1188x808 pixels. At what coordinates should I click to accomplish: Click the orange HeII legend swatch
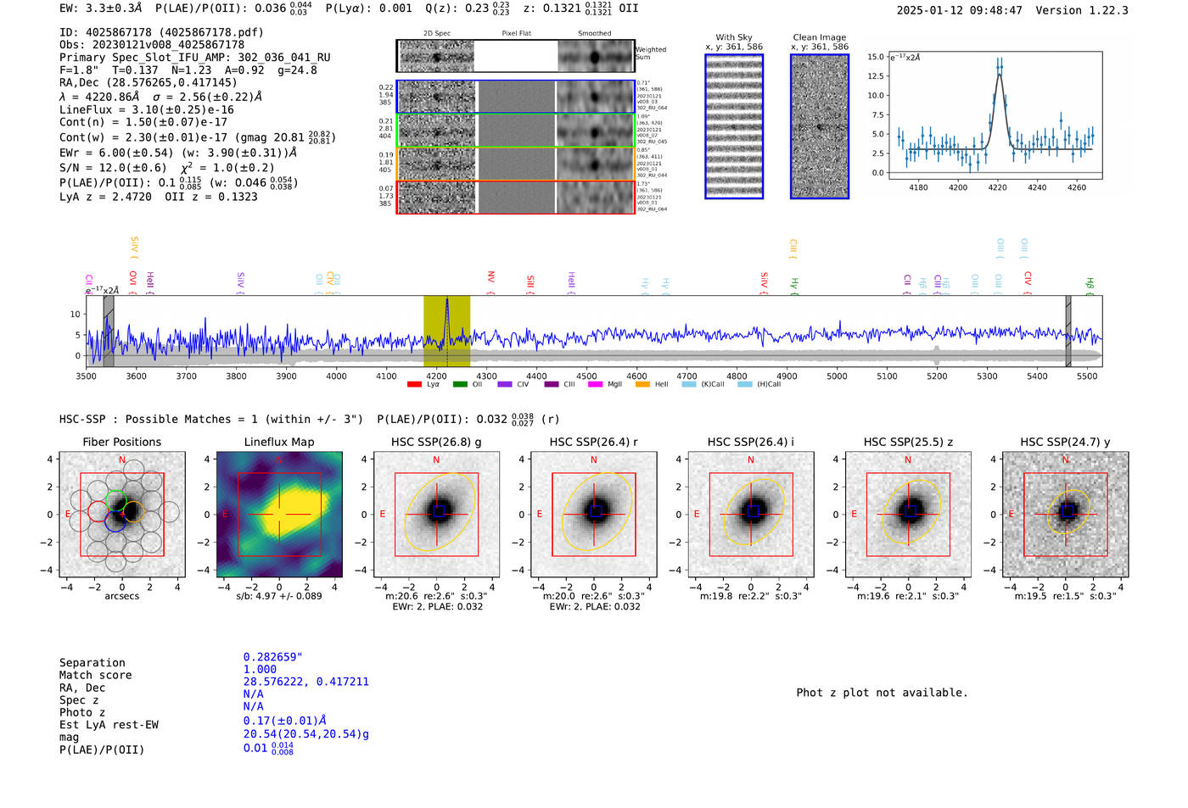642,384
